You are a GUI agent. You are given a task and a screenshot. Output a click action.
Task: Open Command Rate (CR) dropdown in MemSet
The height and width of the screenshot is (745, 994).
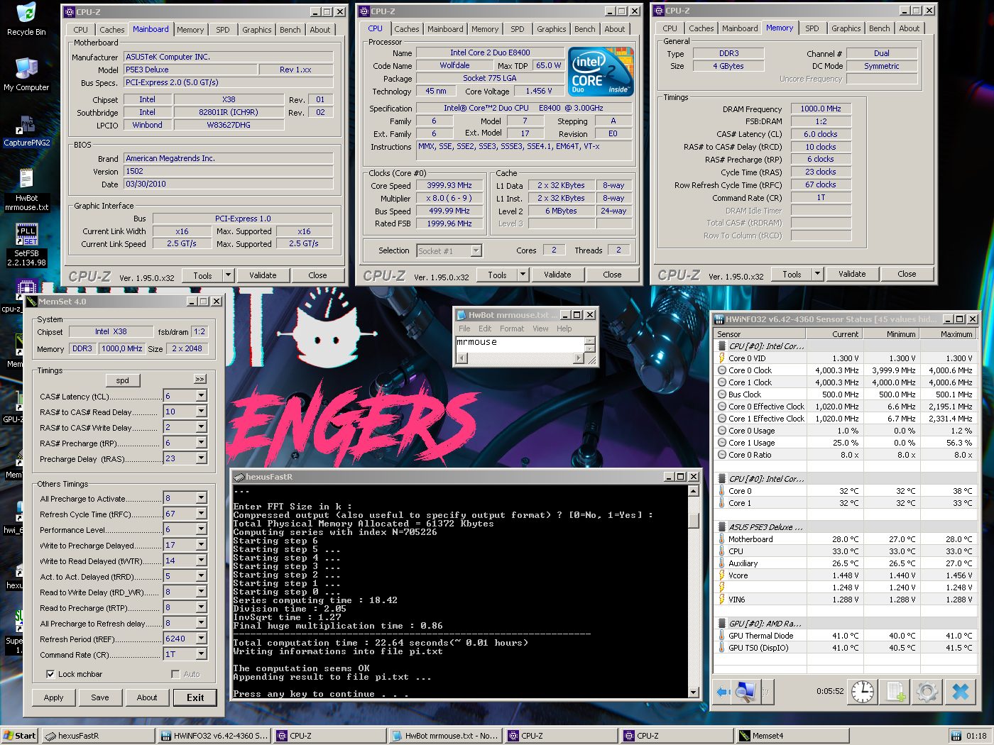(x=202, y=654)
